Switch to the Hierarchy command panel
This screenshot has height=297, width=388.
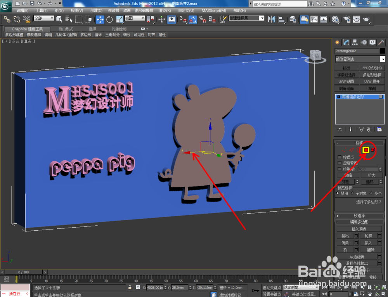355,43
